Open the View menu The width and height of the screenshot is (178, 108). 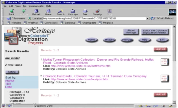click(18, 6)
